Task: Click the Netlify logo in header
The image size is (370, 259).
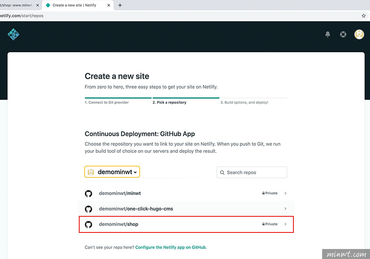Action: [13, 34]
